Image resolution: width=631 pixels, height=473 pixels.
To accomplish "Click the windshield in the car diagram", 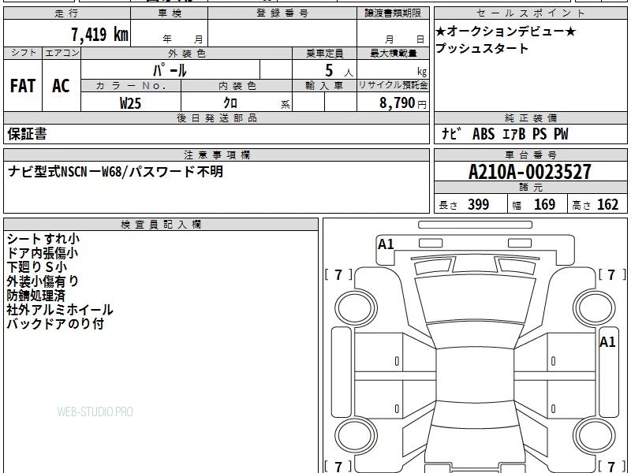I will pos(475,300).
